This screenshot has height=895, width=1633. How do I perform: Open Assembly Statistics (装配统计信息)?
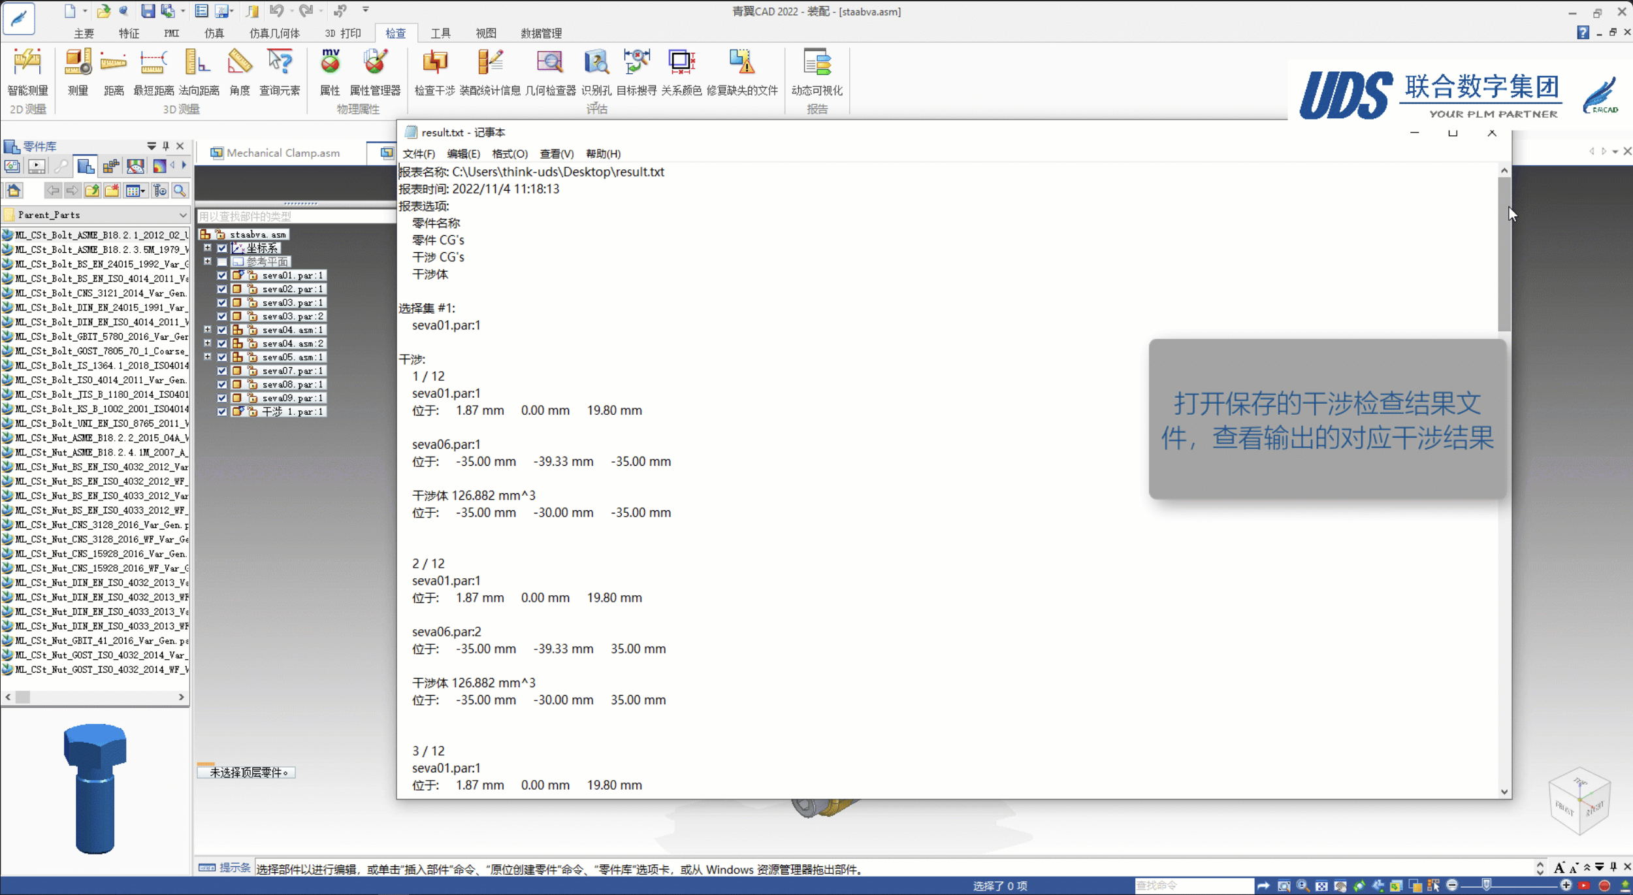click(490, 73)
